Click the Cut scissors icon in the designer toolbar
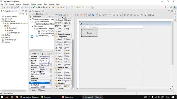The height and width of the screenshot is (99, 177). [75, 15]
